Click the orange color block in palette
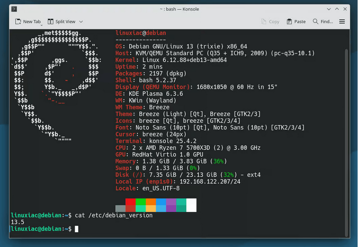The image size is (358, 247). [151, 202]
